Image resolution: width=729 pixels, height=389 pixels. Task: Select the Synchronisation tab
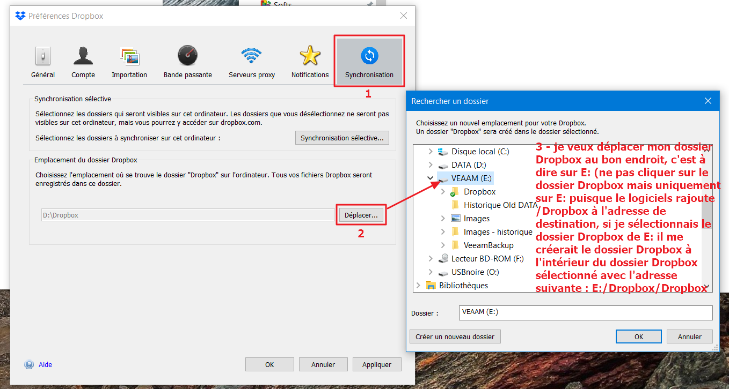(369, 62)
